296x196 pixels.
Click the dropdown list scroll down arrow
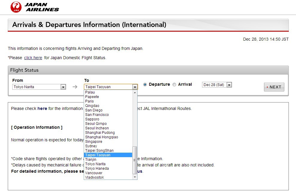tap(135, 177)
